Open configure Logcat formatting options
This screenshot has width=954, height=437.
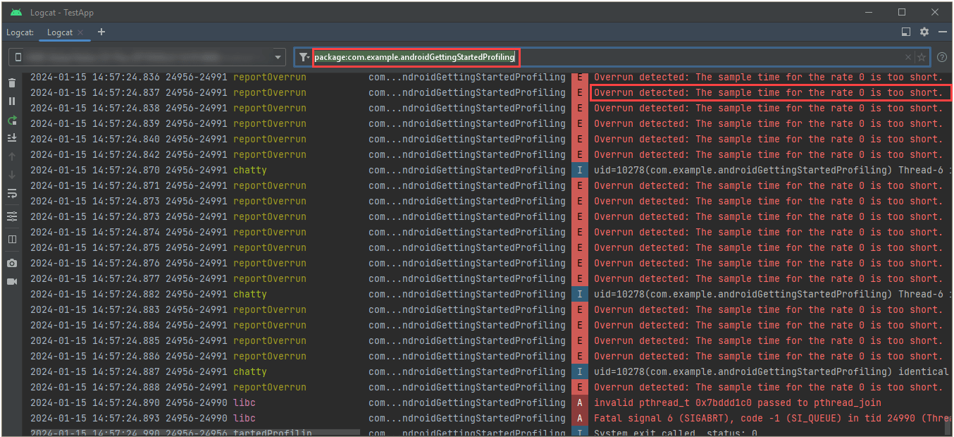coord(12,216)
